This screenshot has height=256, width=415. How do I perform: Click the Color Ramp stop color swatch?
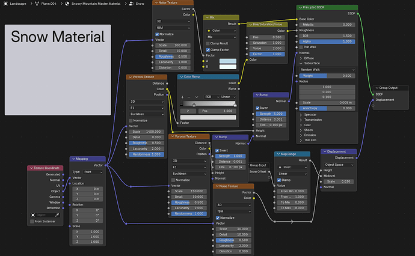208,117
